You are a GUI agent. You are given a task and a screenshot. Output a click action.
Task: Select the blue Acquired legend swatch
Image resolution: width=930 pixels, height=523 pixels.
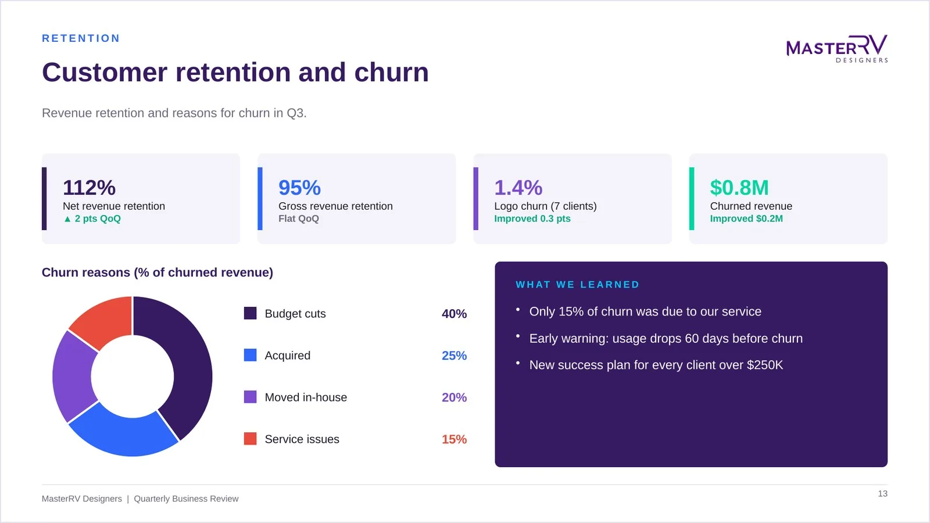251,355
